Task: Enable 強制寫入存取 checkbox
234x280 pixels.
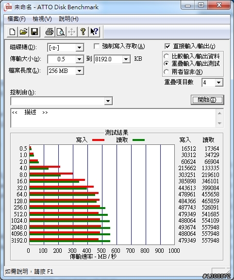Action: pyautogui.click(x=97, y=47)
